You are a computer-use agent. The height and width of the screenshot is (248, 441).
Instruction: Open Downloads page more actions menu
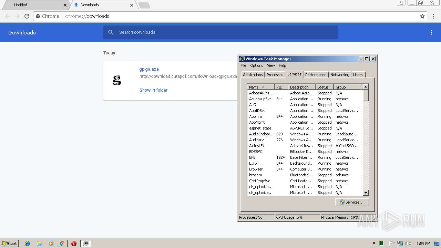[x=431, y=32]
